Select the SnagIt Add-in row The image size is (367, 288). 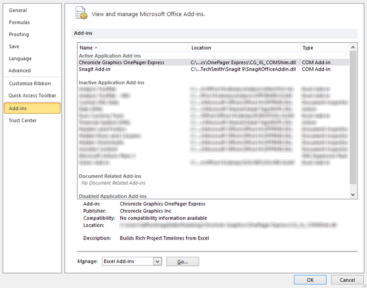click(213, 69)
